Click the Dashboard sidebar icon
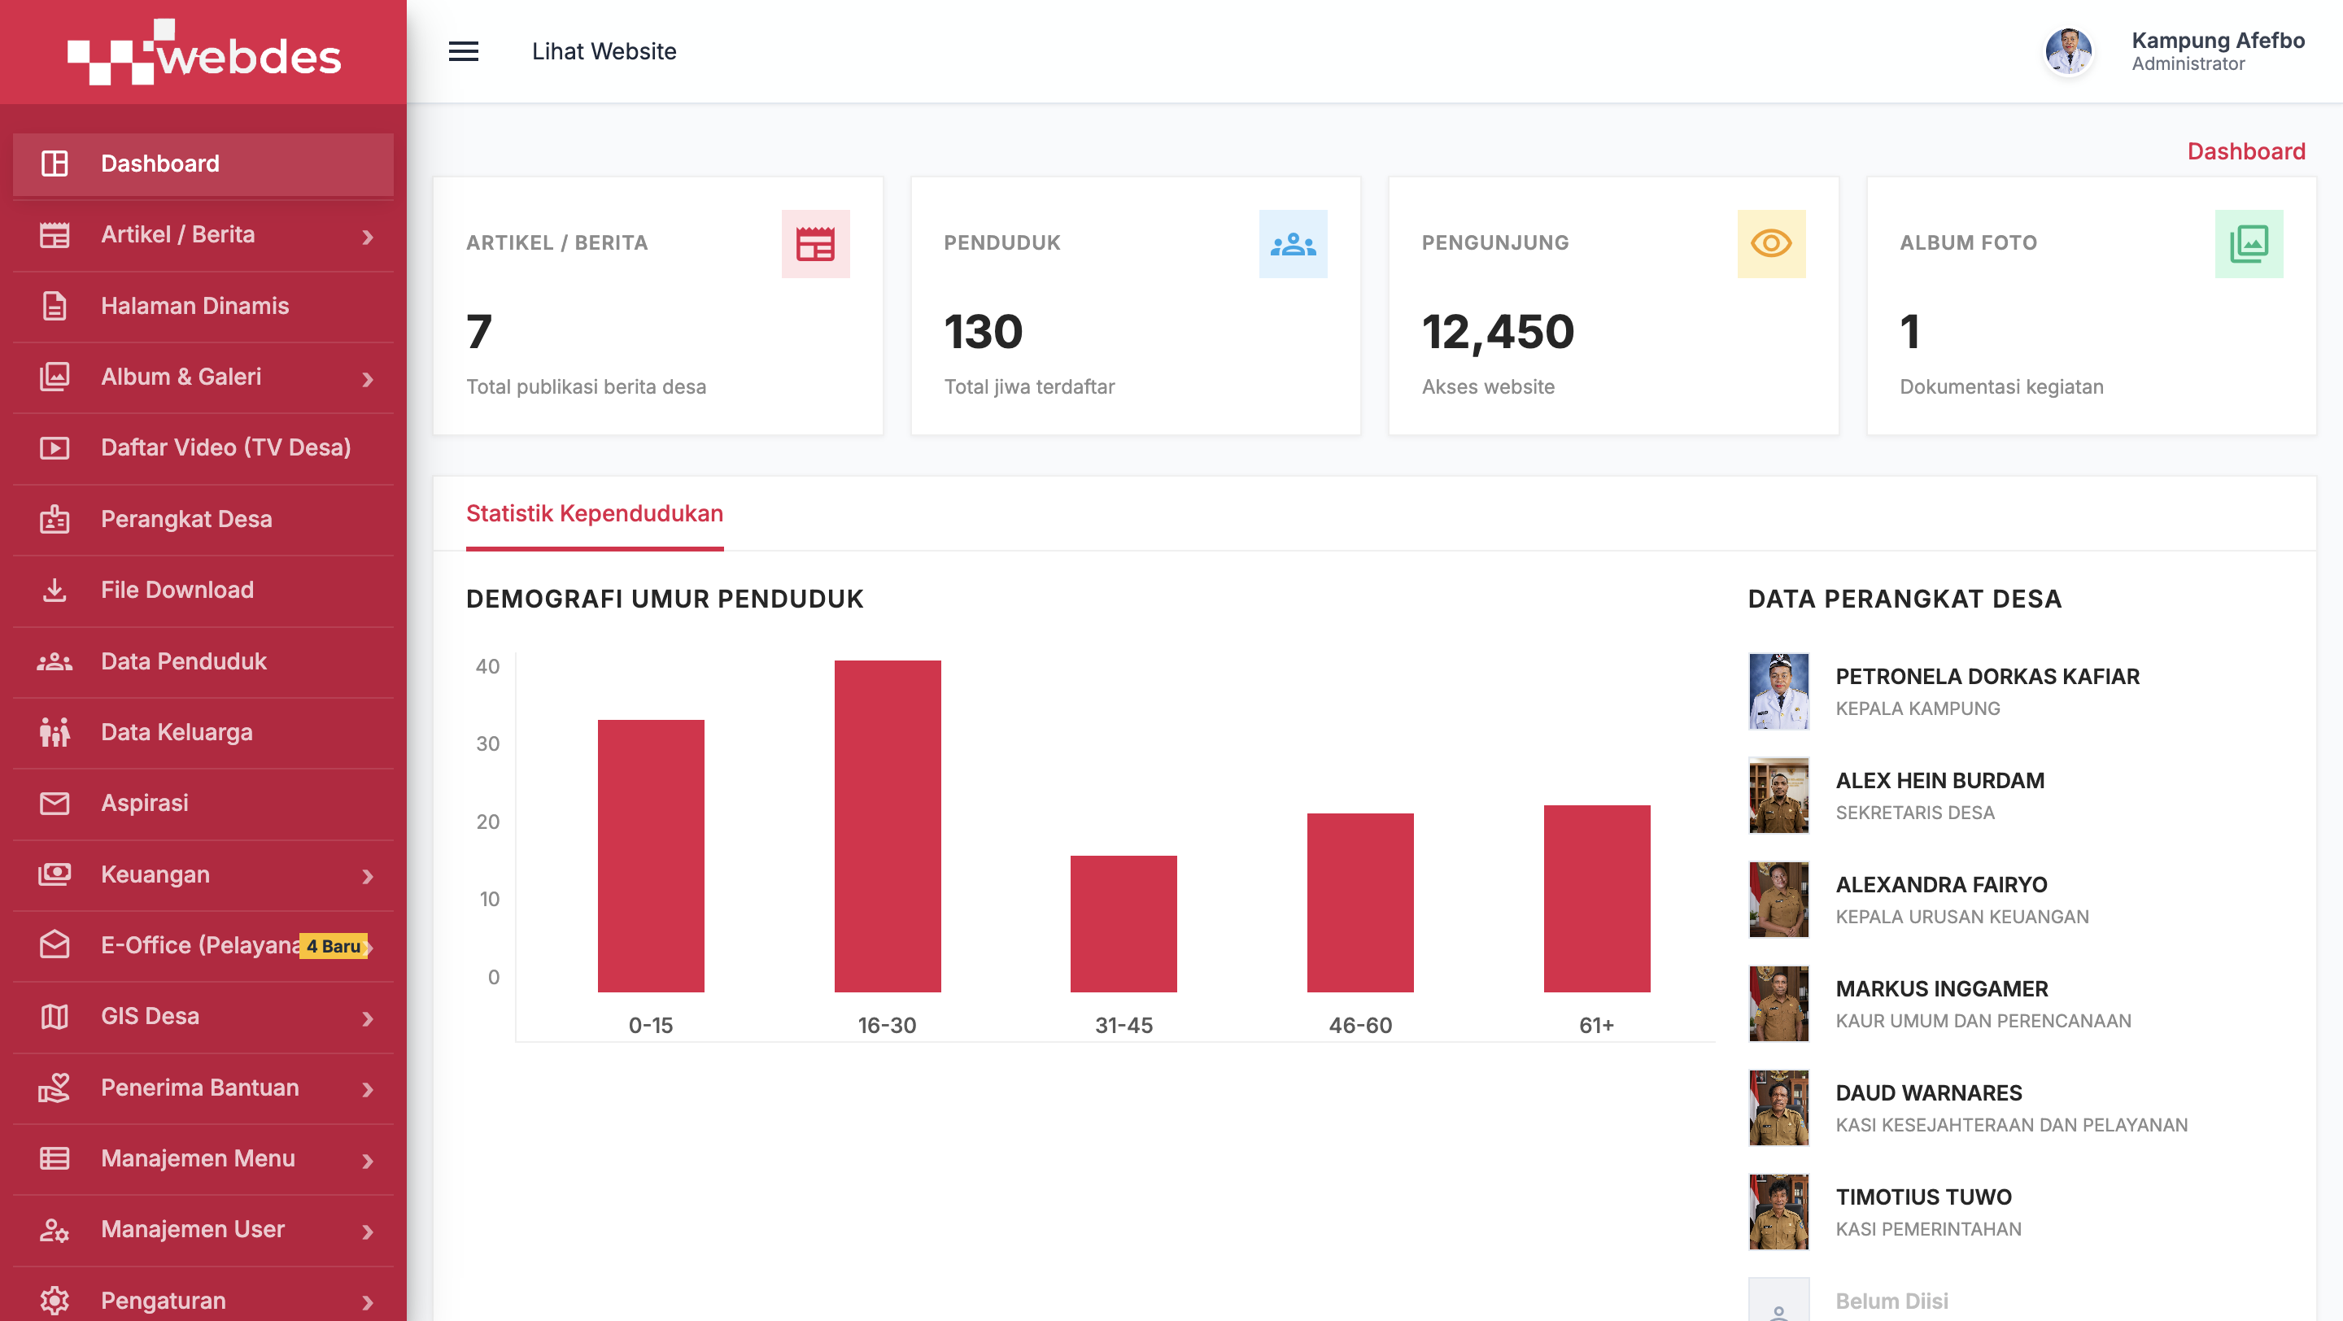This screenshot has height=1321, width=2343. [55, 163]
